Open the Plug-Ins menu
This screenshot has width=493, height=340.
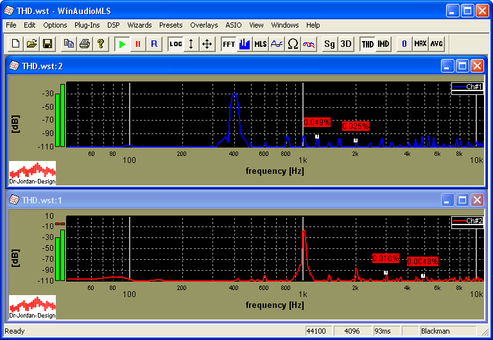pyautogui.click(x=87, y=25)
